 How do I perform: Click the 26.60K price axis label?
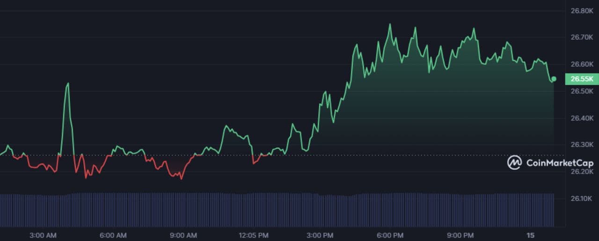[x=582, y=64]
